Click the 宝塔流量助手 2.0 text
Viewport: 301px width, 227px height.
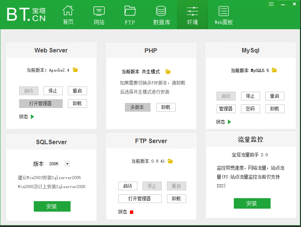pos(250,155)
